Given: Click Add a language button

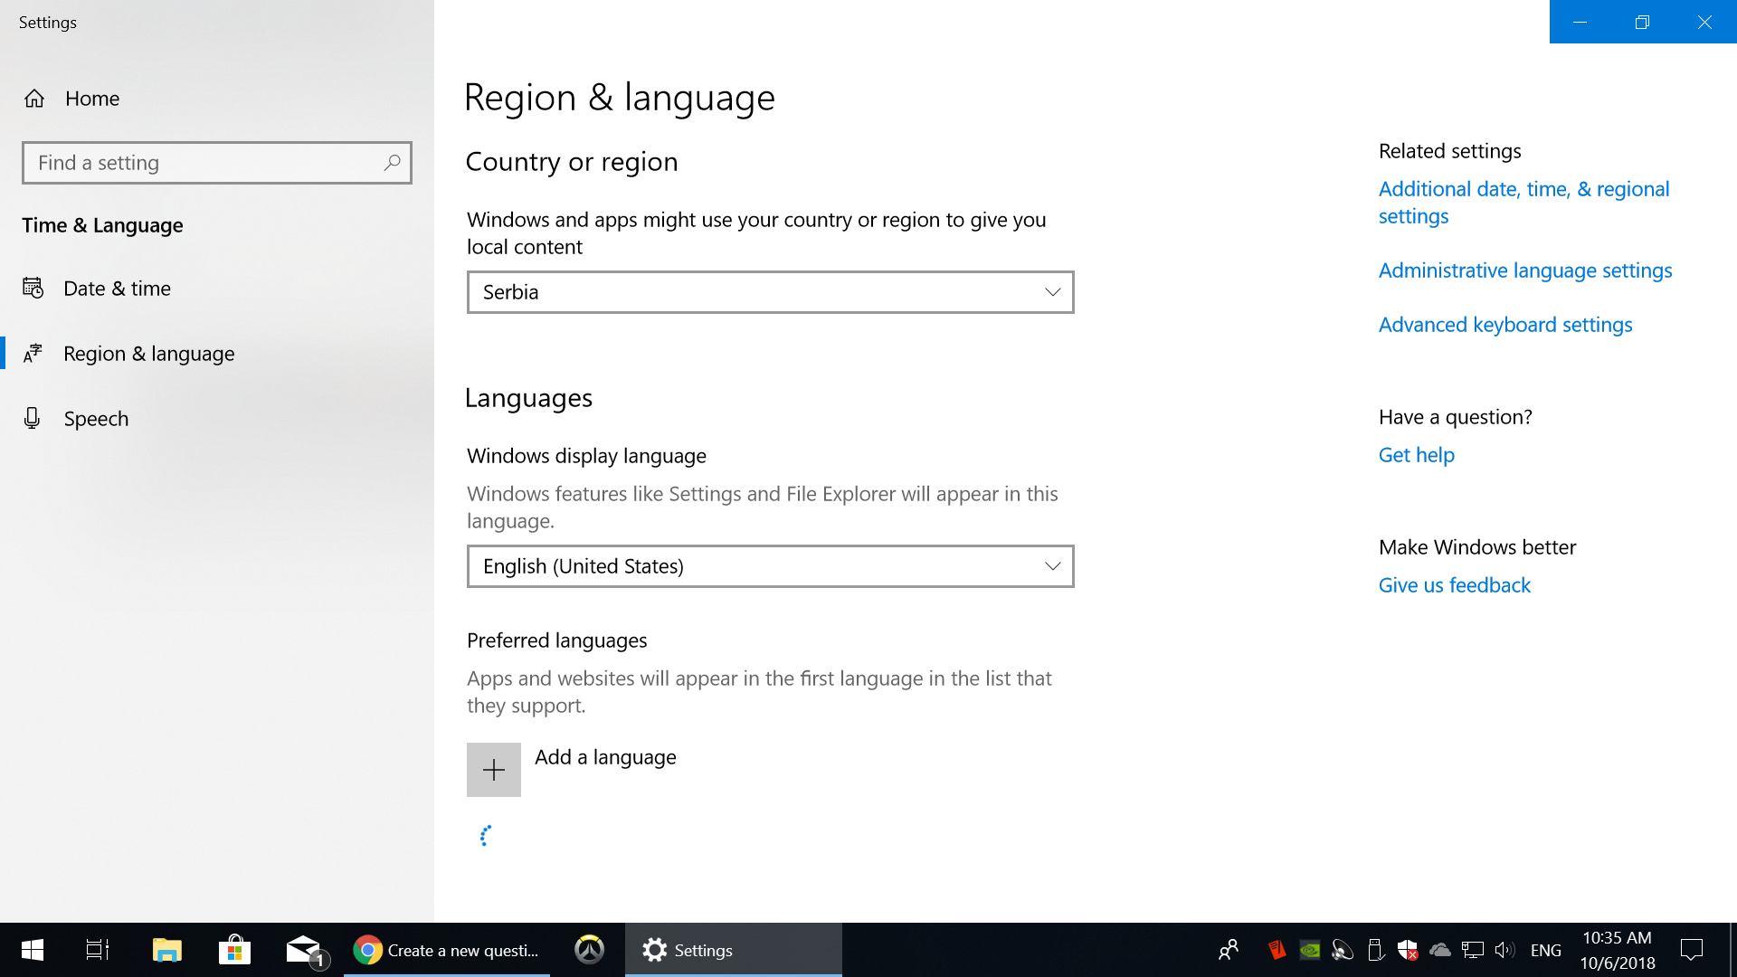Looking at the screenshot, I should (x=493, y=770).
